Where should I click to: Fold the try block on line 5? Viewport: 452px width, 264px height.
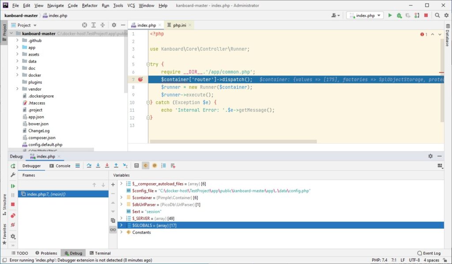pos(148,64)
